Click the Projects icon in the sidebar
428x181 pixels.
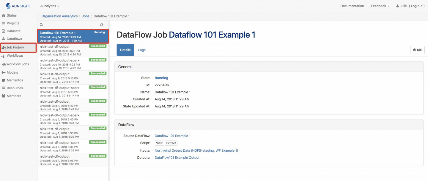pyautogui.click(x=4, y=23)
